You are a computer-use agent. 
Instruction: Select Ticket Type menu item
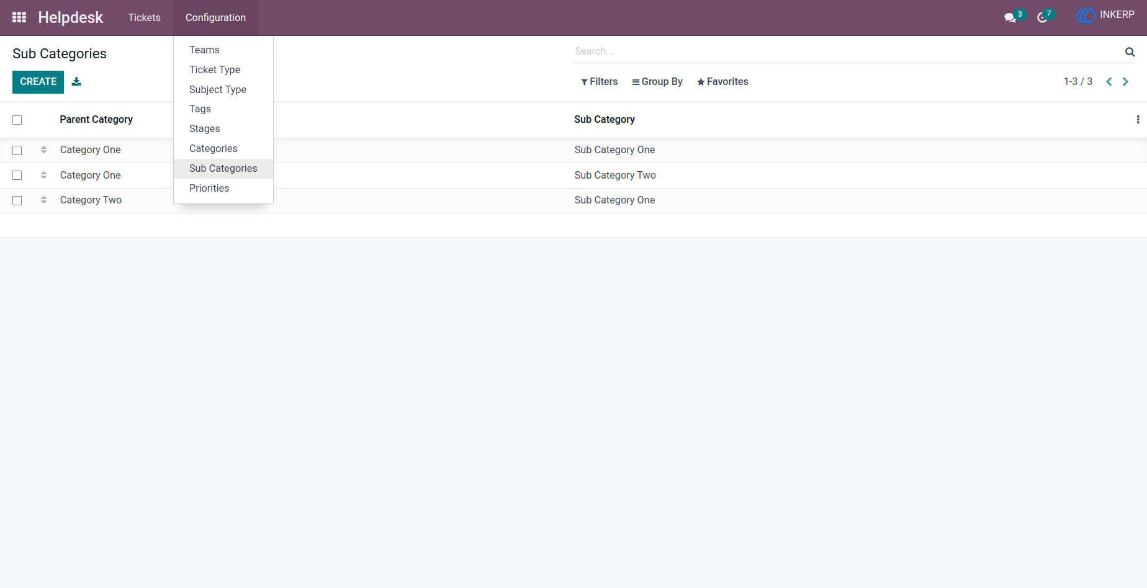pos(223,69)
